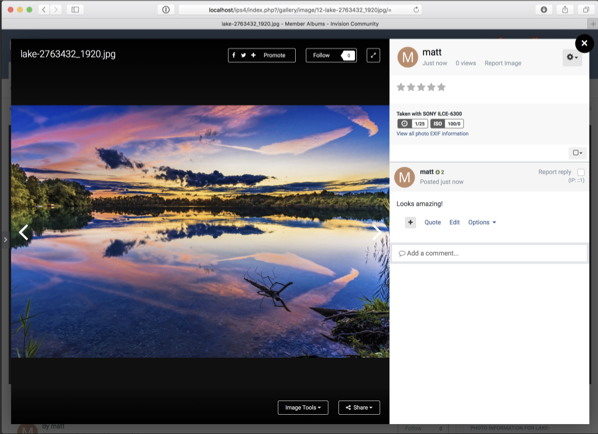This screenshot has height=434, width=598.
Task: Open the Share dropdown
Action: (x=359, y=408)
